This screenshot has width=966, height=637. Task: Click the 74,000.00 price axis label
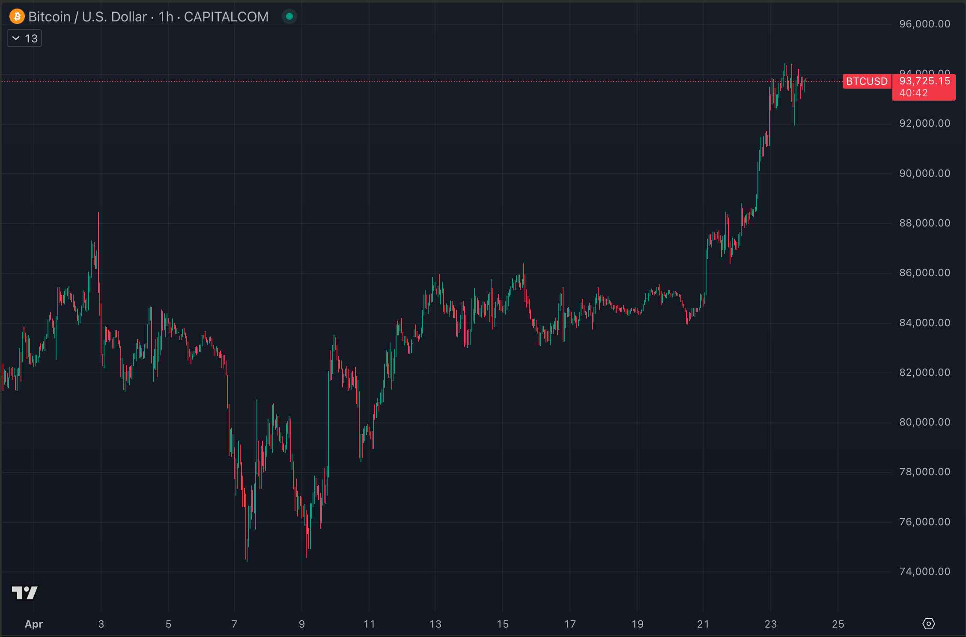tap(924, 572)
